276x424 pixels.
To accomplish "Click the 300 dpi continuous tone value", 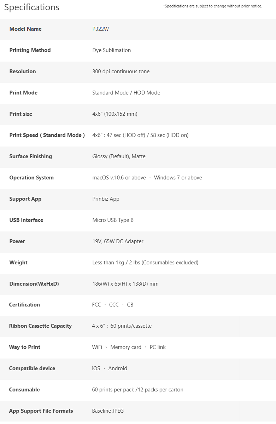I will (121, 71).
